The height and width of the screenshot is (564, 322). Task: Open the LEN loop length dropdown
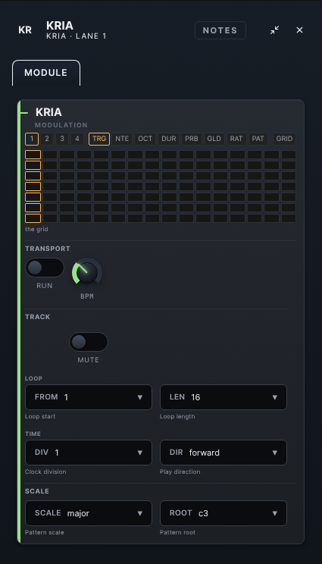224,397
